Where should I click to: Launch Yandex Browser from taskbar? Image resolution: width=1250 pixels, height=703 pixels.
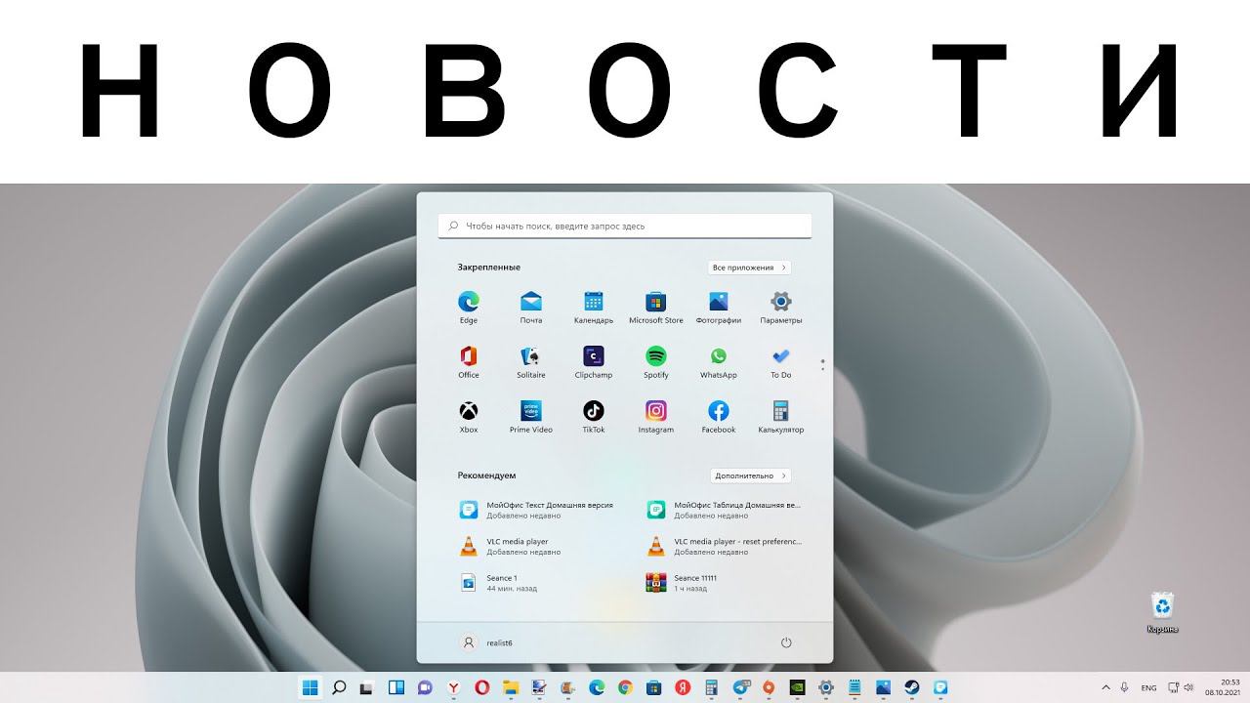point(453,687)
